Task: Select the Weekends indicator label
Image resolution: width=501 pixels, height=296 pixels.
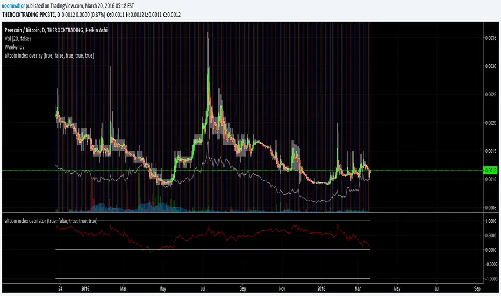Action: coord(15,47)
